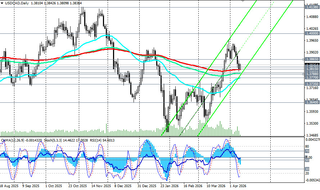Screen dimensions: 320x190
Task: Click the 1.39650 price scale value
Action: tap(312, 41)
